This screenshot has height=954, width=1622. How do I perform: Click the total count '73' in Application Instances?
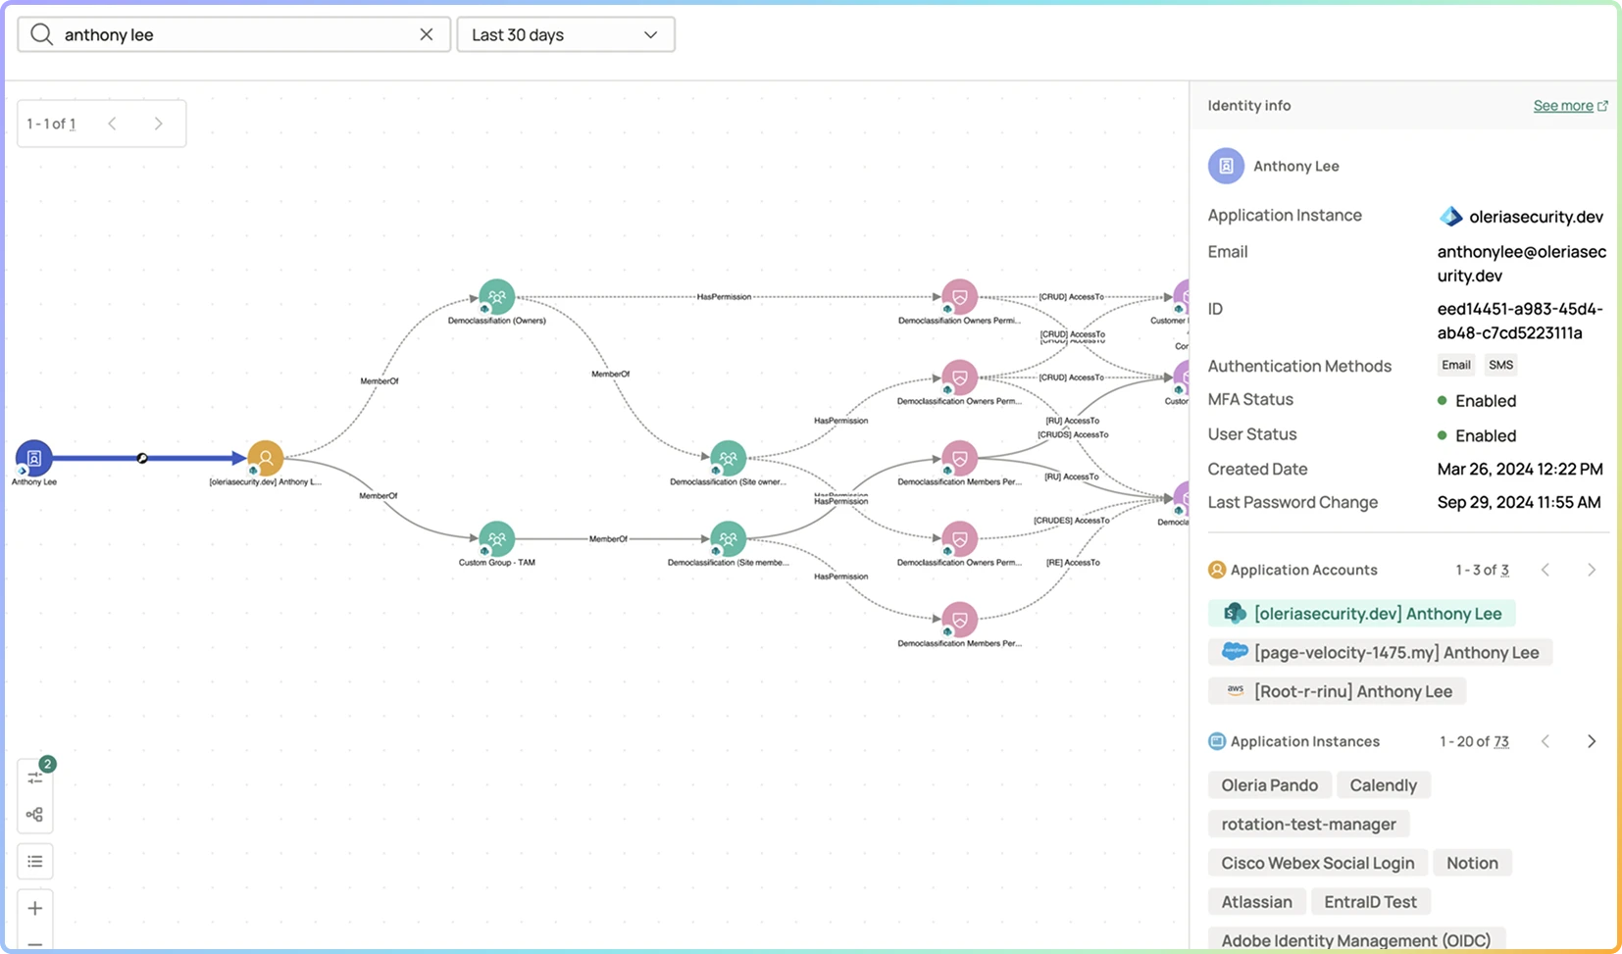pos(1501,742)
